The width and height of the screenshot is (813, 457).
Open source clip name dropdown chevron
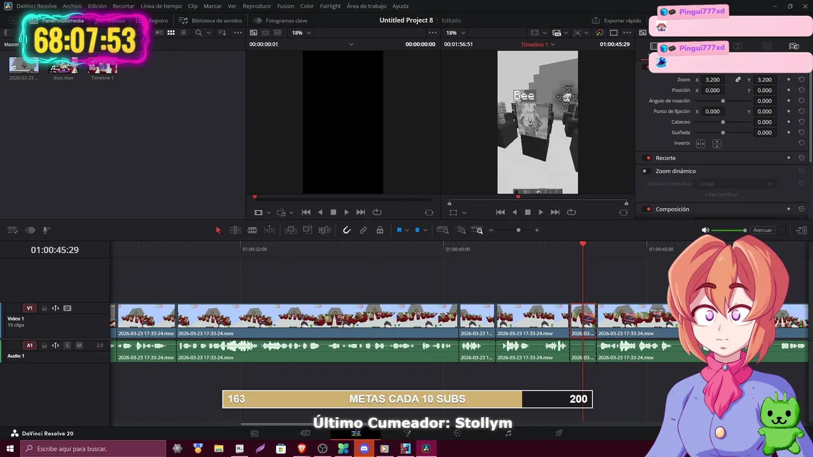click(351, 44)
